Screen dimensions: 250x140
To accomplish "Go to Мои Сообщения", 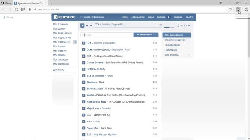I will 62,42.
